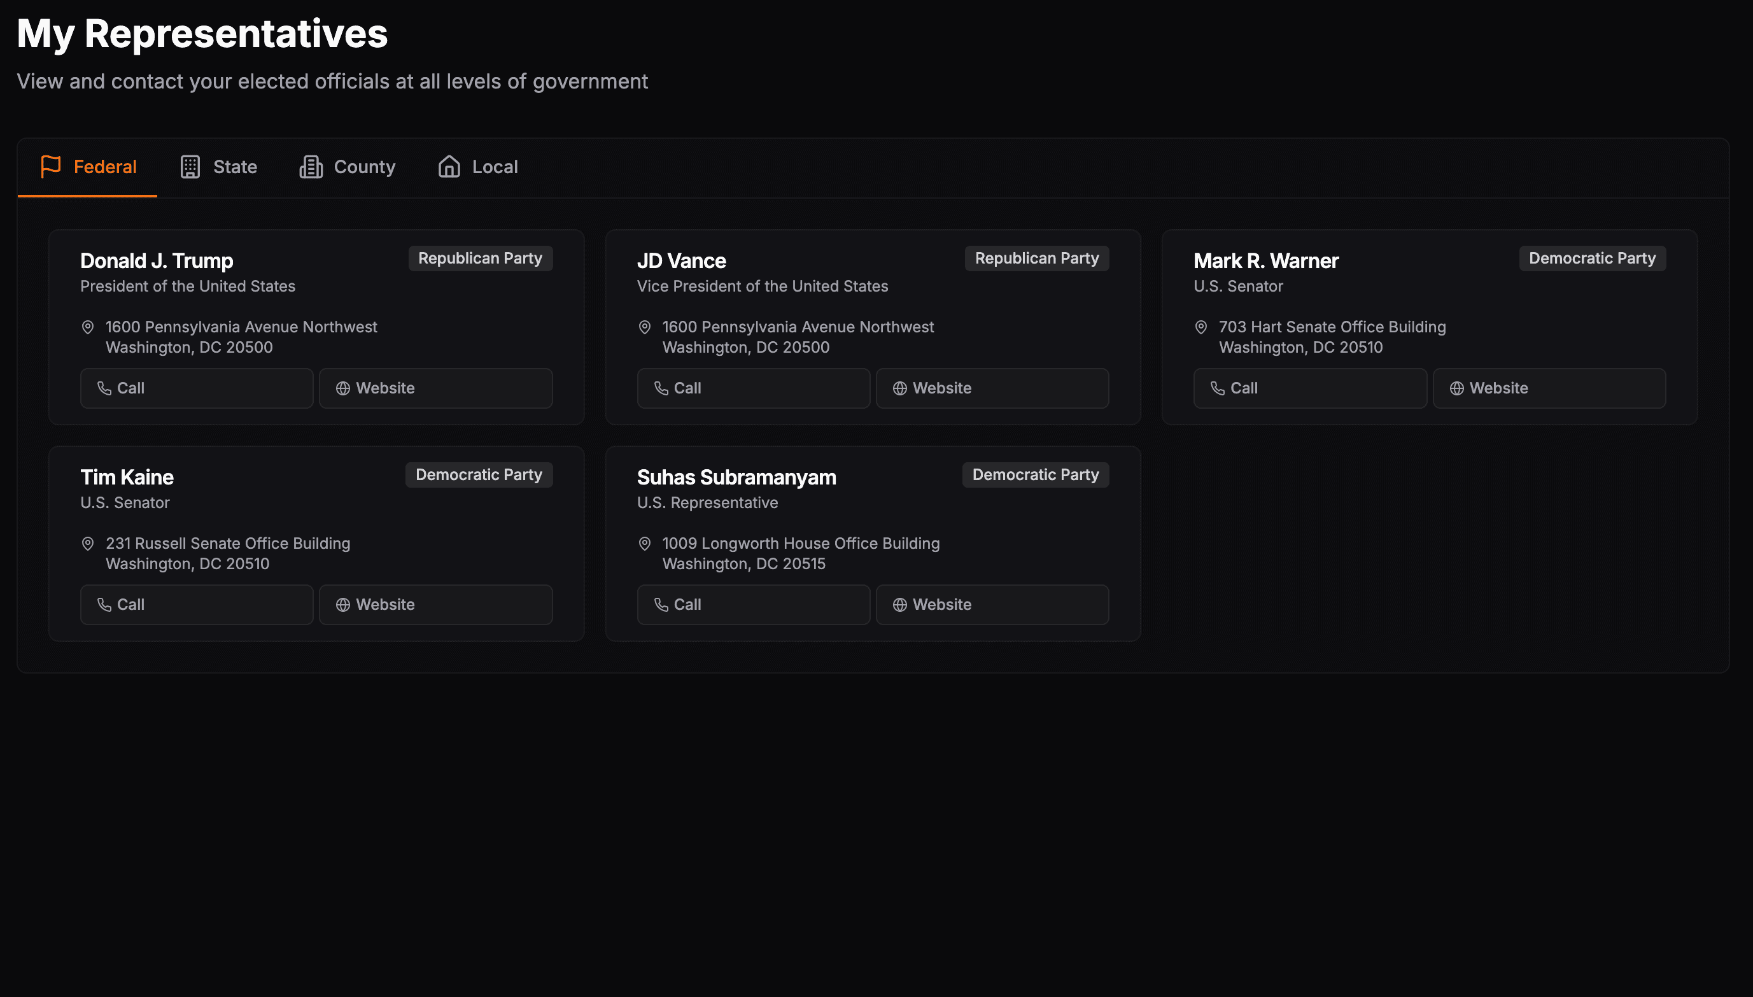Viewport: 1753px width, 997px height.
Task: Open JD Vance's Website button
Action: click(992, 388)
